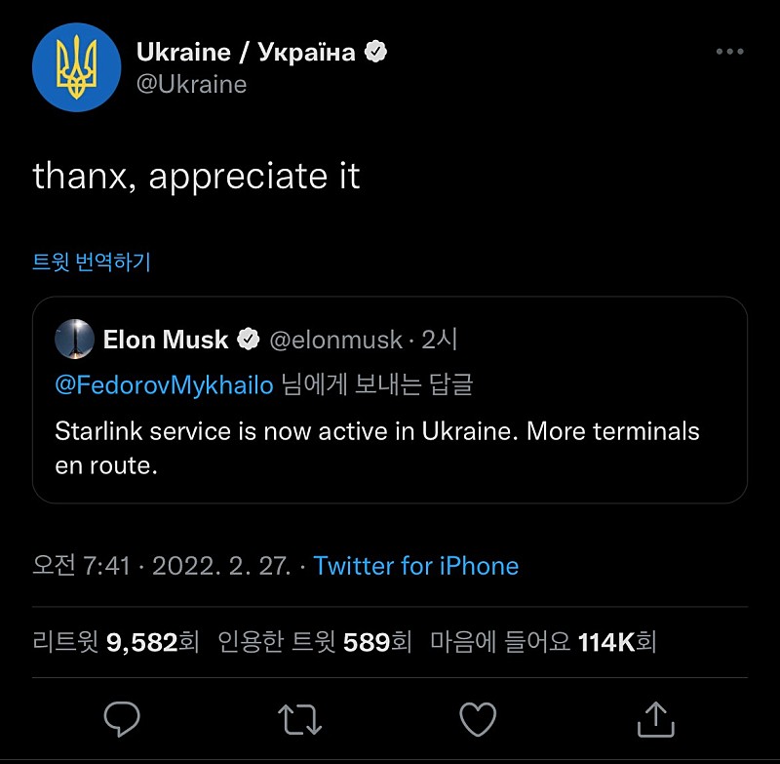Click the Ukraine verified badge icon
This screenshot has height=764, width=780.
375,52
